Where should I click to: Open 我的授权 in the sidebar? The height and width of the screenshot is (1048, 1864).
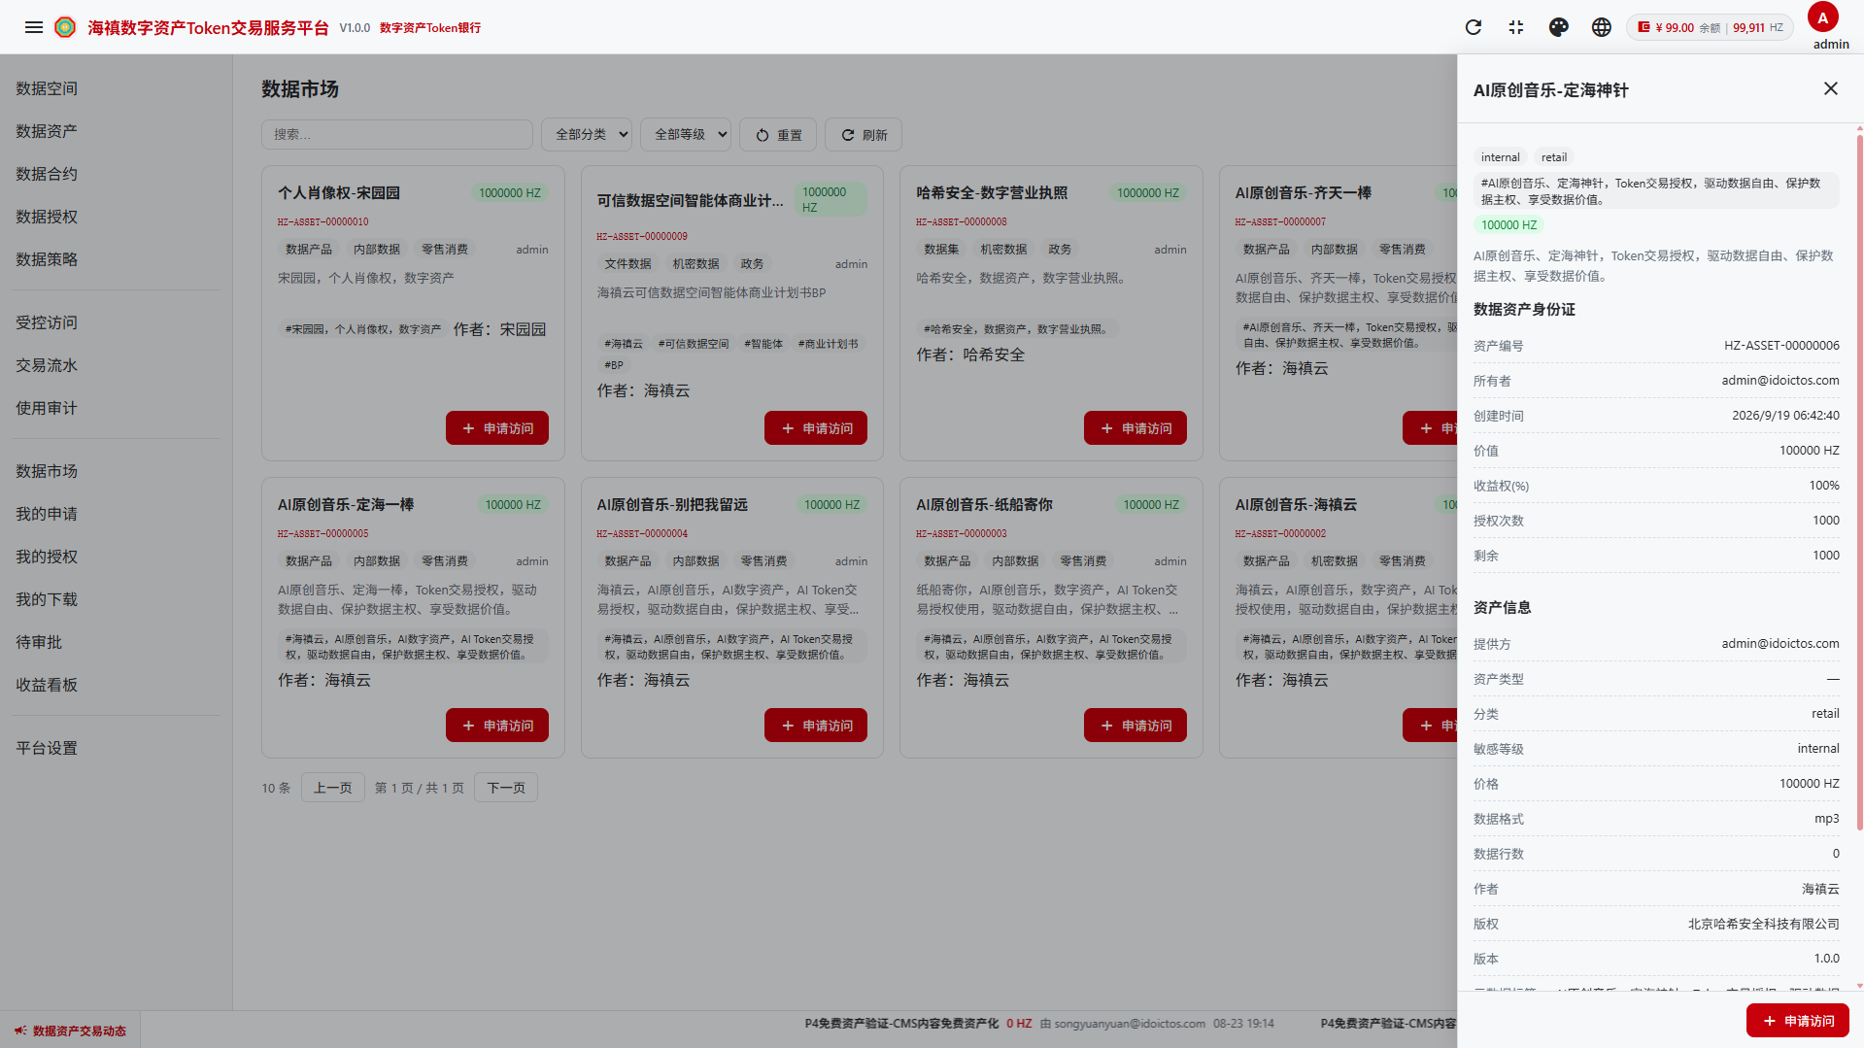[47, 557]
